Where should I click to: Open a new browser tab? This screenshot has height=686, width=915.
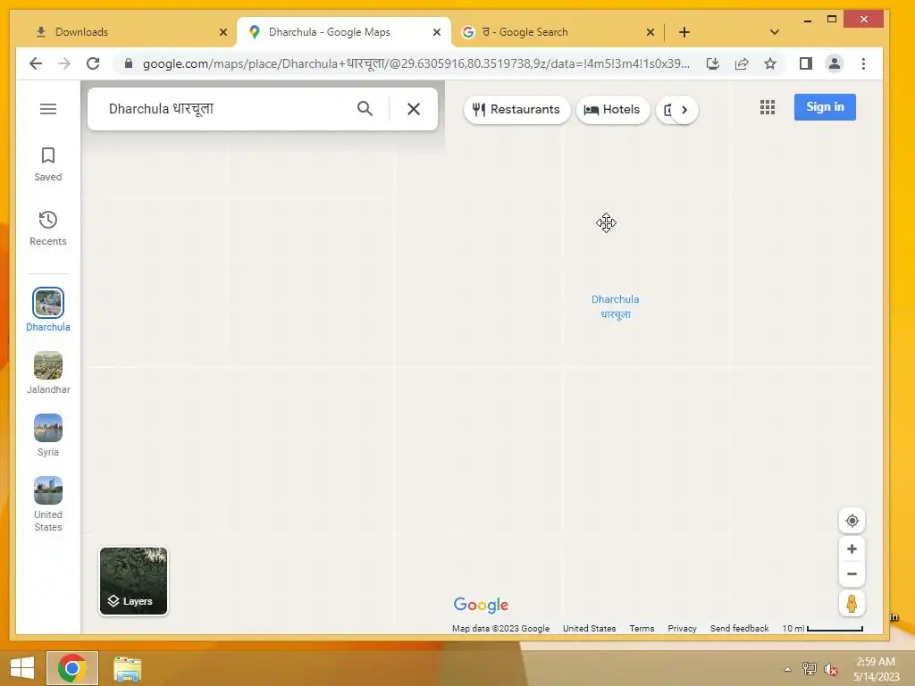[684, 32]
